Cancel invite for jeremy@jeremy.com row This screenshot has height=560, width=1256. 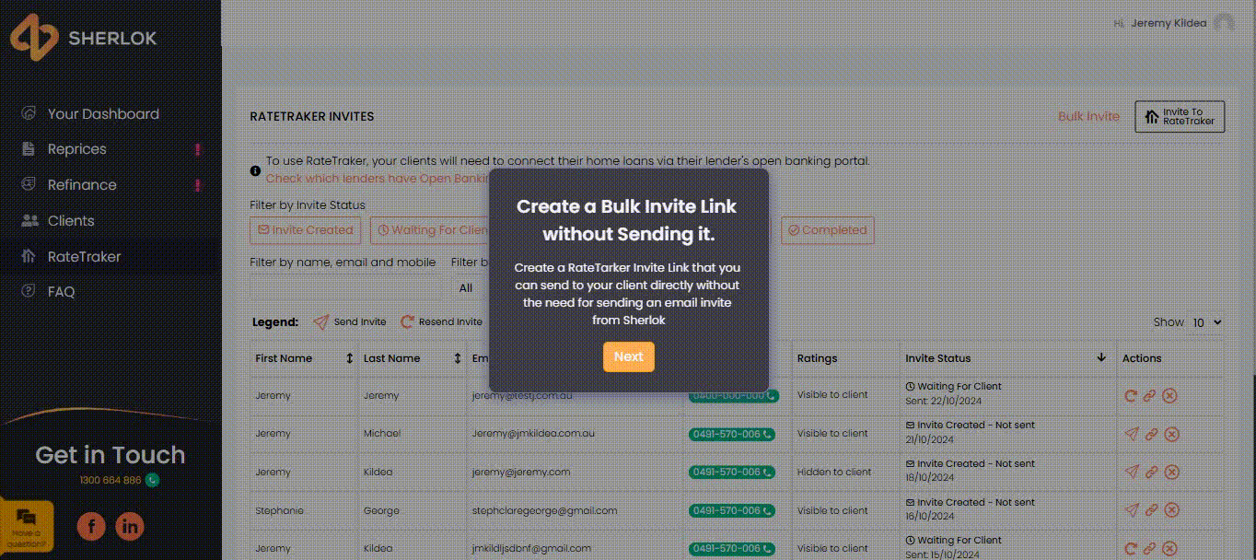pos(1170,472)
